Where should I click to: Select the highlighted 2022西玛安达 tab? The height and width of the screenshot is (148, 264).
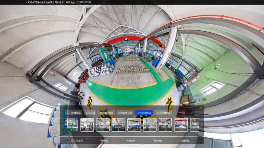(x=144, y=113)
